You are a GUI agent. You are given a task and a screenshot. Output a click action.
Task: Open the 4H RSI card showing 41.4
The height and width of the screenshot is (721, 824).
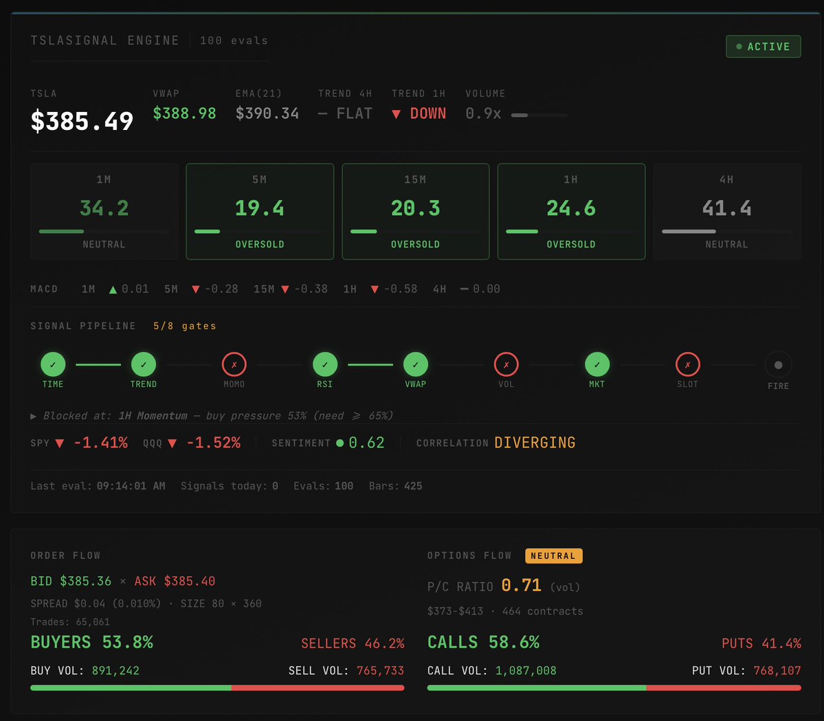click(727, 211)
